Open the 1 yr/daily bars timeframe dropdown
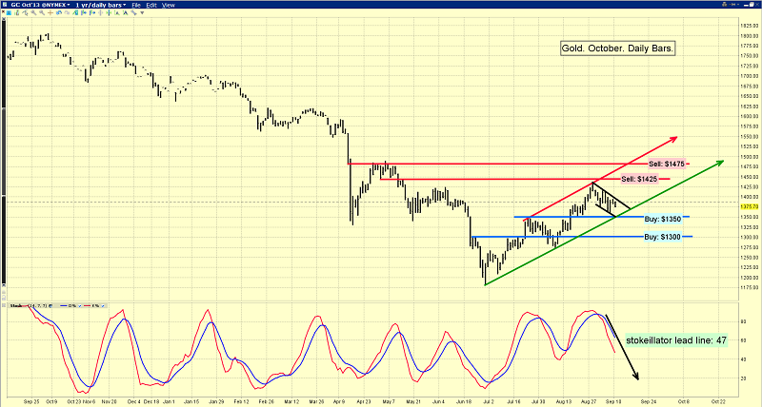 click(x=101, y=5)
